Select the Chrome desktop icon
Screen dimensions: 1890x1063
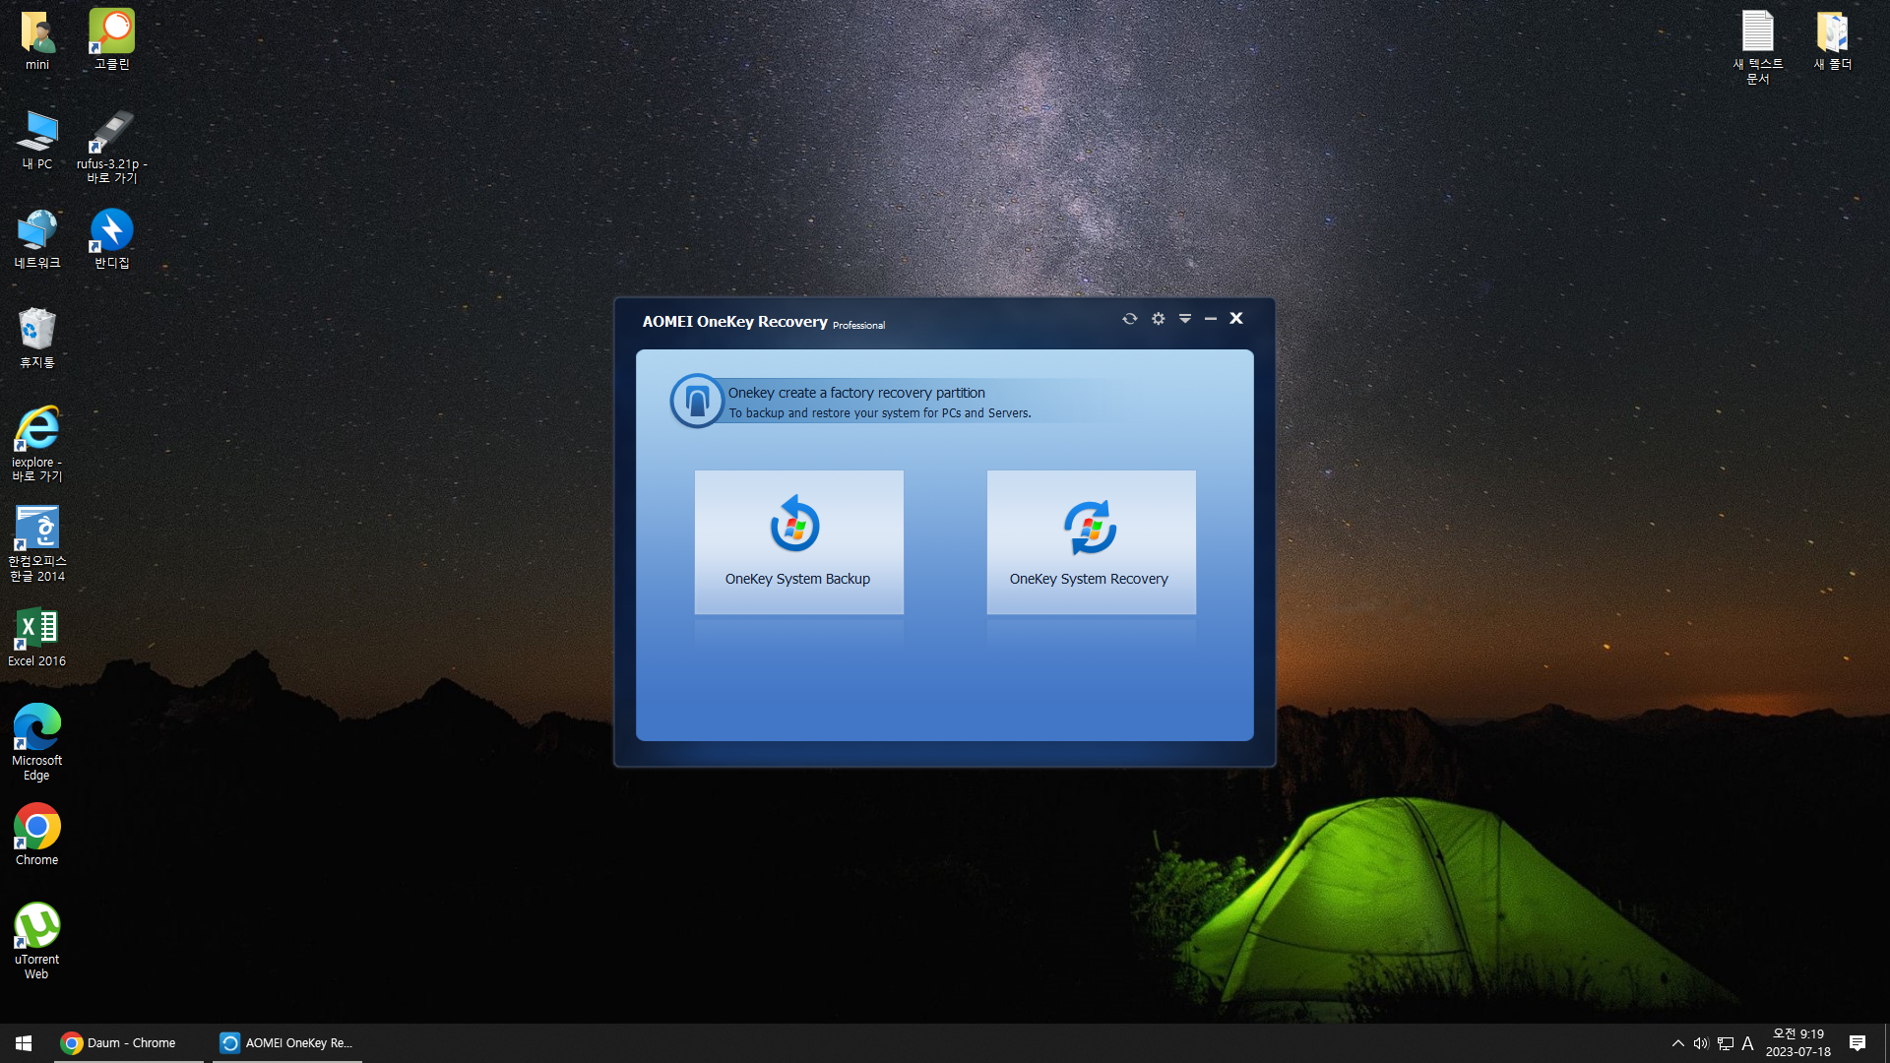tap(37, 836)
